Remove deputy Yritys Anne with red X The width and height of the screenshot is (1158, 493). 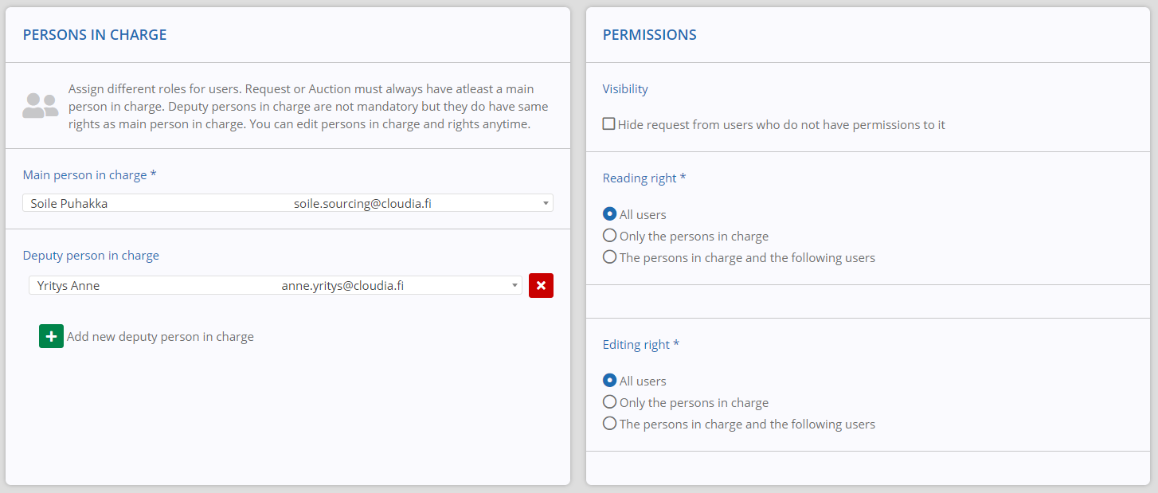coord(541,285)
